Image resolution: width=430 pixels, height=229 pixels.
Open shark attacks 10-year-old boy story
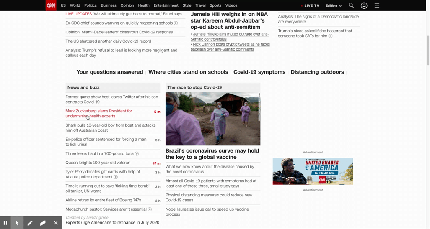(111, 128)
